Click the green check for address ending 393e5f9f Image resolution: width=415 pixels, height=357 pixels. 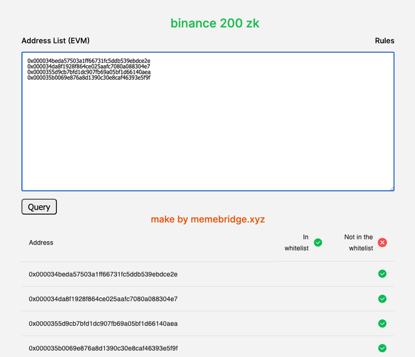pos(382,348)
